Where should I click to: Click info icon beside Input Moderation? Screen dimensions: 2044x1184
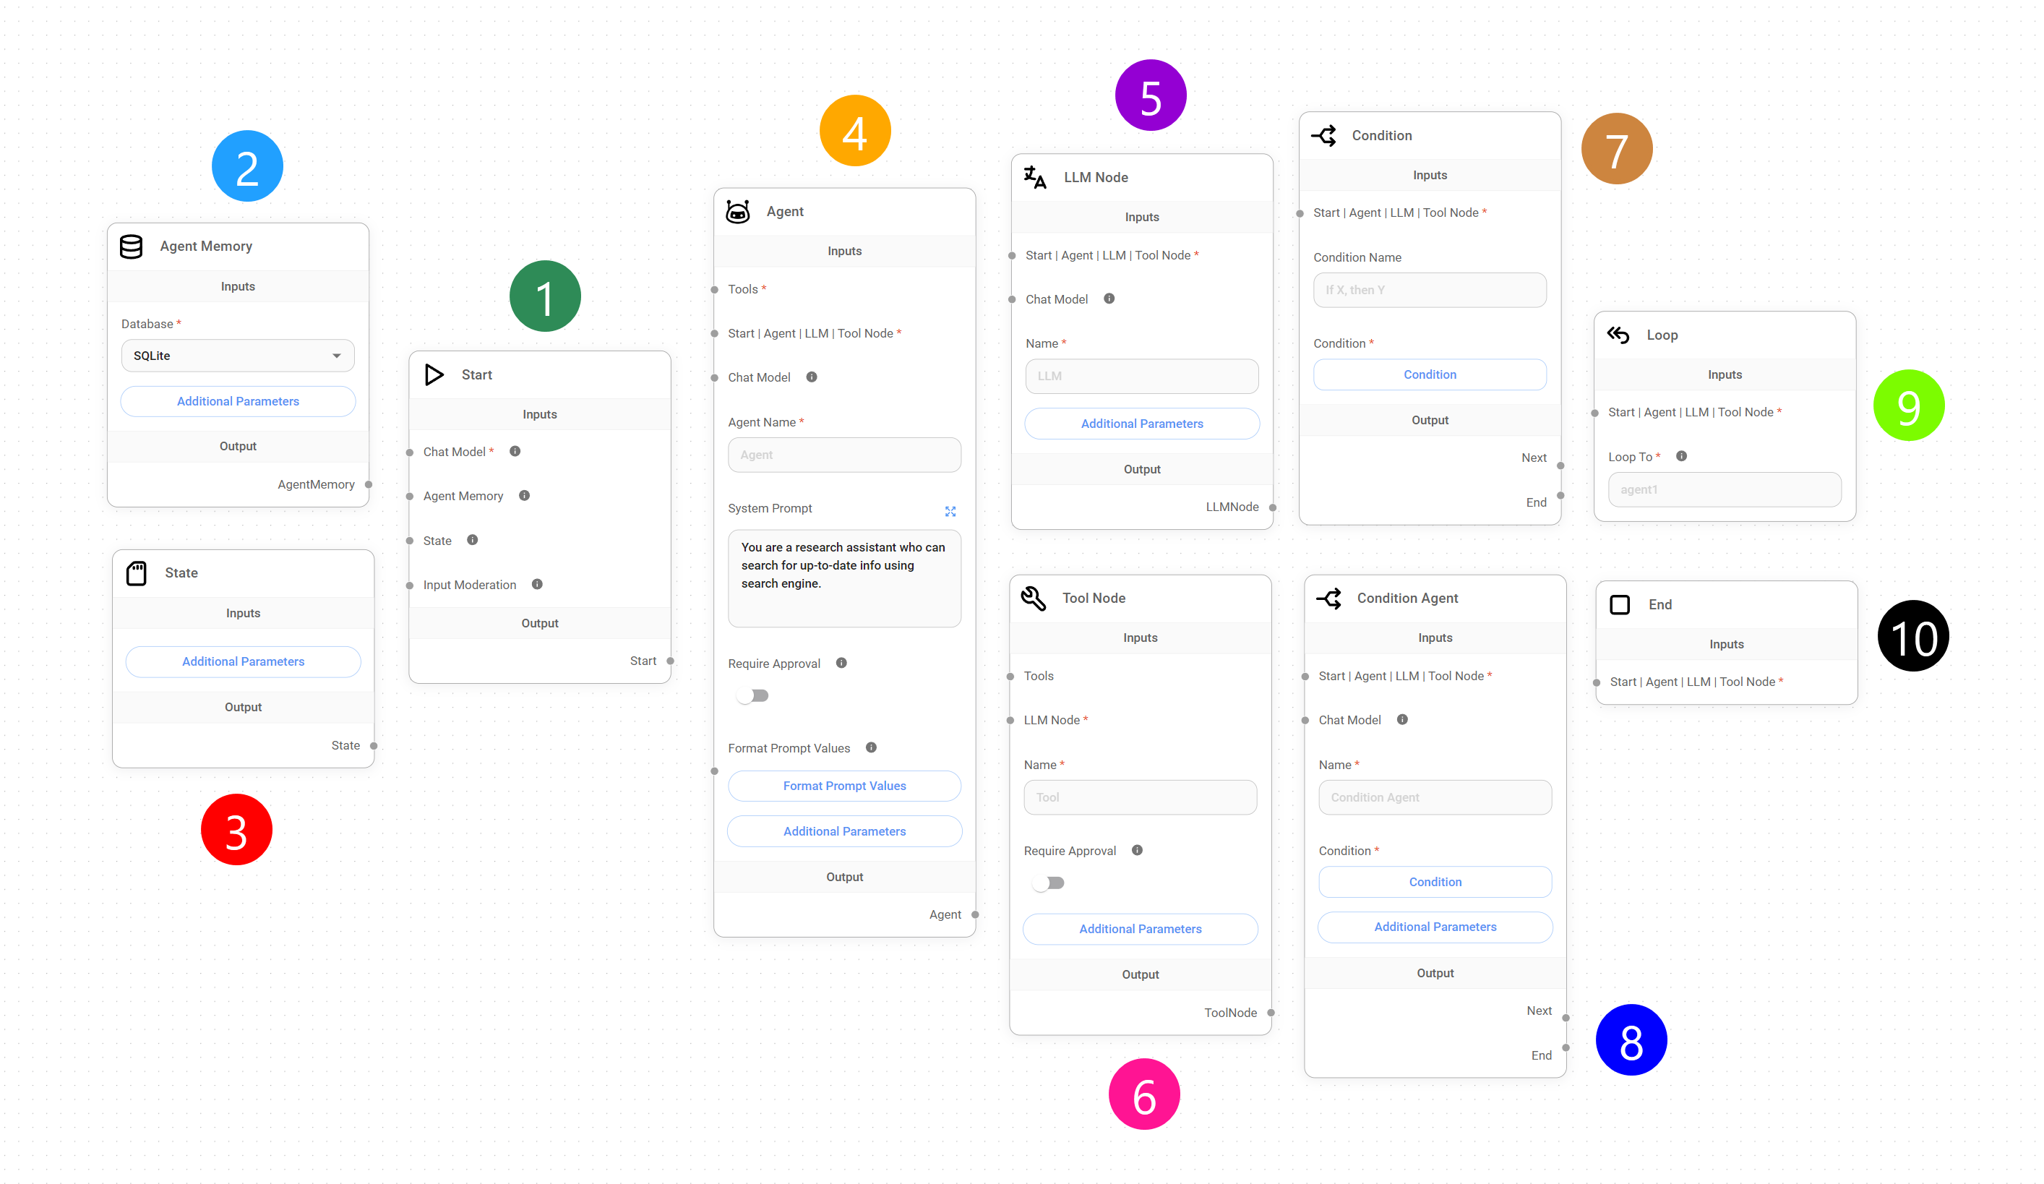tap(537, 585)
